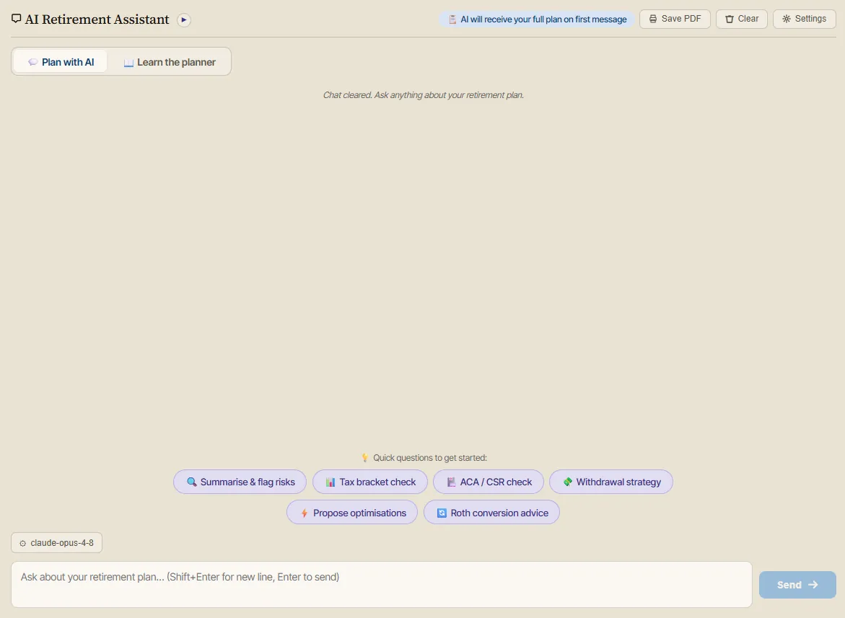The width and height of the screenshot is (845, 618).
Task: Open Settings via the gear icon
Action: tap(787, 19)
